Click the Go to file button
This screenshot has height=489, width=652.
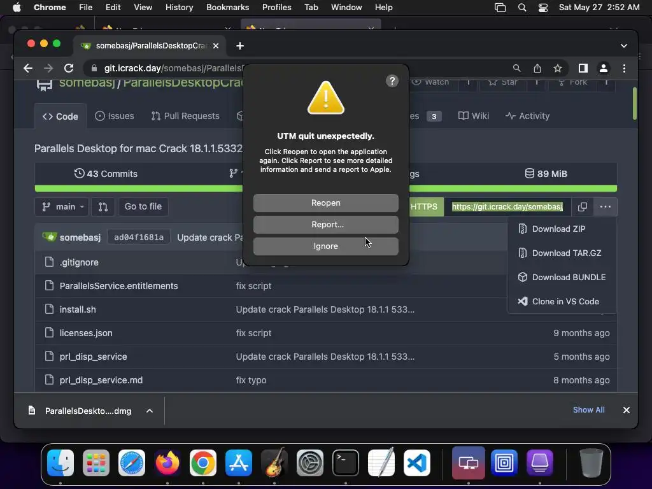143,207
